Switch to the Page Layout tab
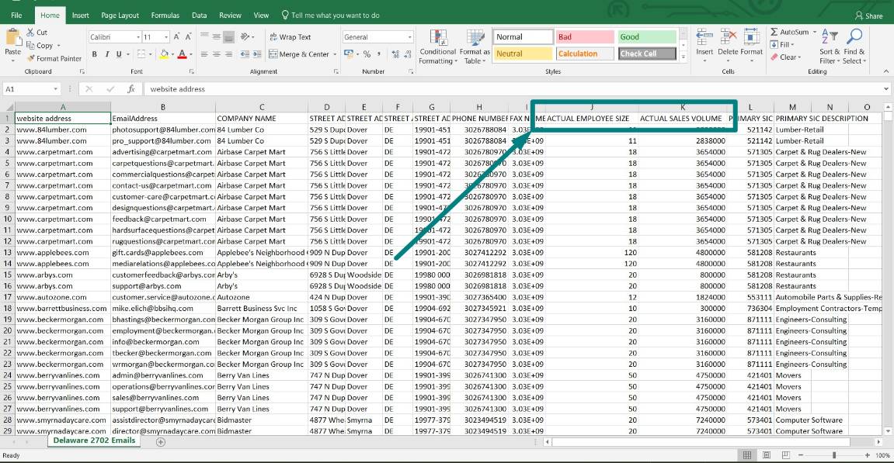 tap(120, 16)
